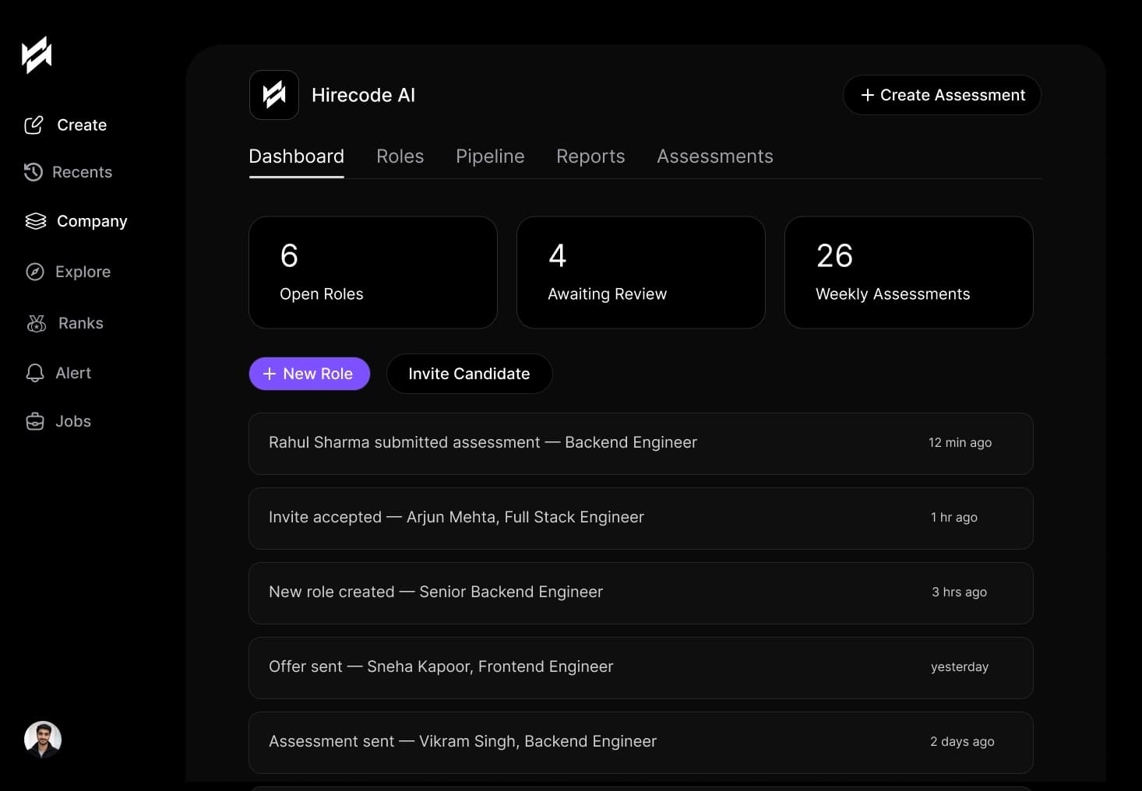Click the Hirecode logo in the sidebar
The image size is (1142, 791).
click(37, 55)
